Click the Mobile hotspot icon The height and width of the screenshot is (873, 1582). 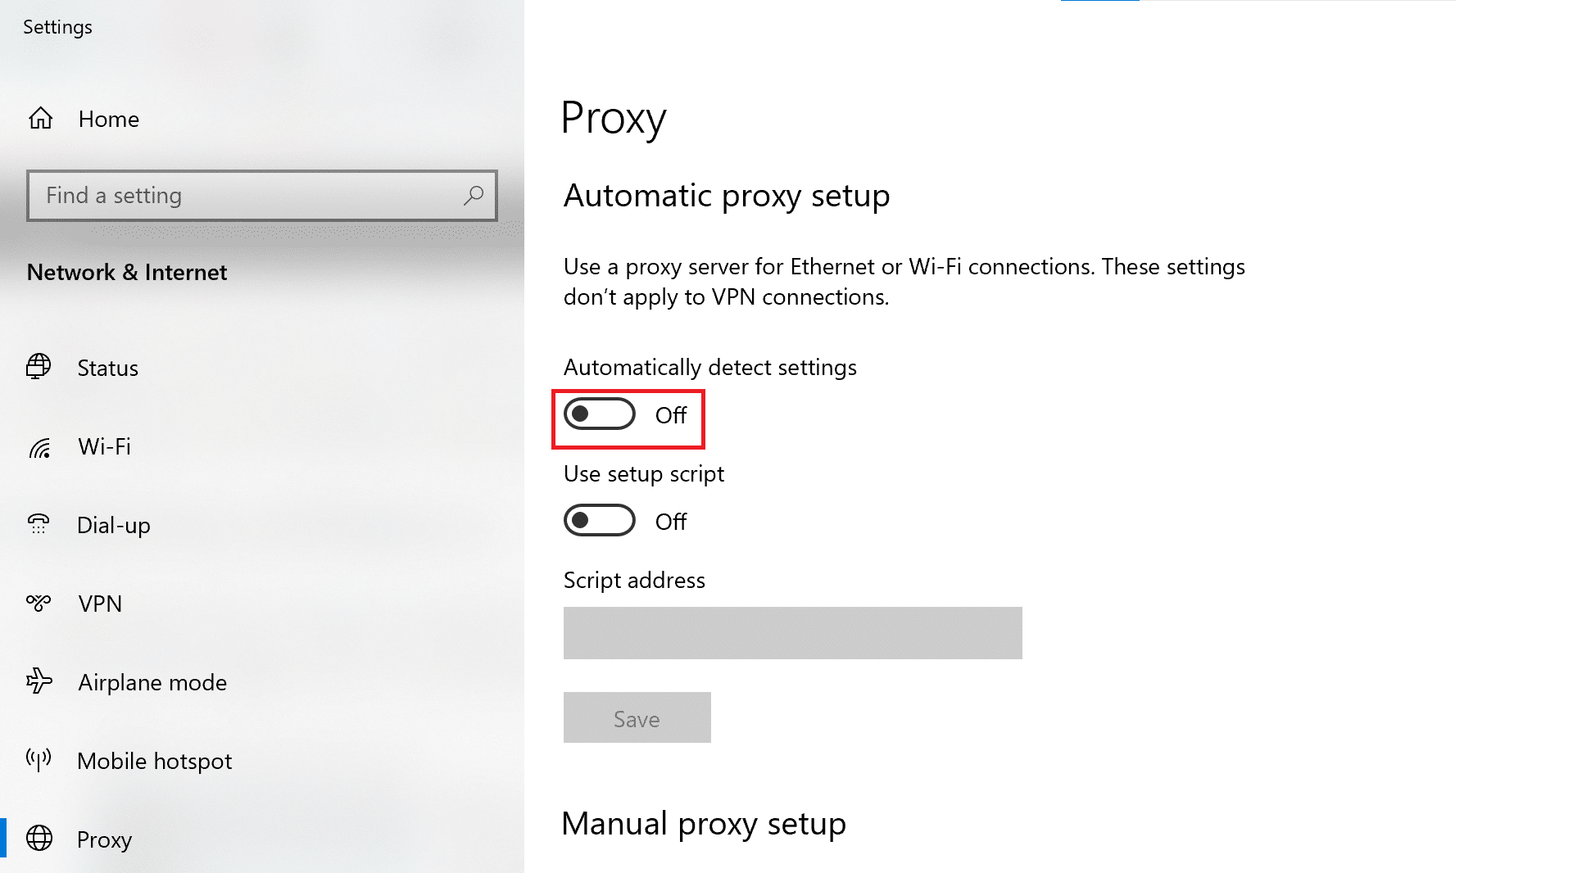pyautogui.click(x=39, y=760)
